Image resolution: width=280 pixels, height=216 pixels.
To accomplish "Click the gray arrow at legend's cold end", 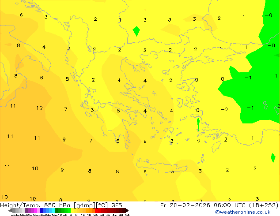I will coord(10,210).
